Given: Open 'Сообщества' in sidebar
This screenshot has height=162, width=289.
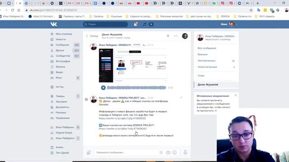Looking at the screenshot, I should click(x=63, y=56).
